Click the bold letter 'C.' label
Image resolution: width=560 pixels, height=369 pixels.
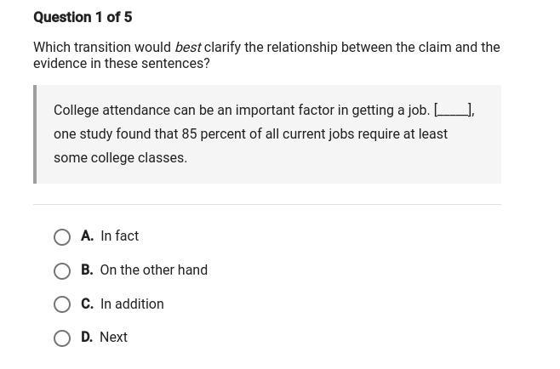pos(87,304)
